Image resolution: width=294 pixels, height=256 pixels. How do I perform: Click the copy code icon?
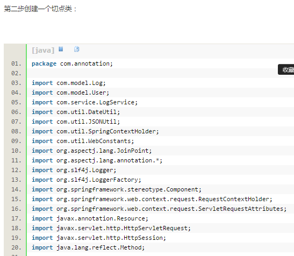click(x=77, y=49)
